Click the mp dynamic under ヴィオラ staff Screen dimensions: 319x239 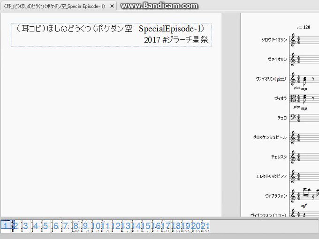304,108
